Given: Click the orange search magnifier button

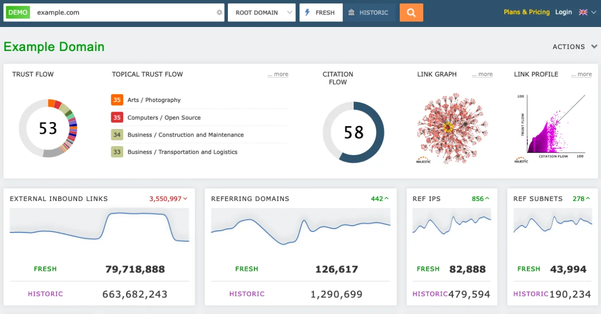Looking at the screenshot, I should pos(411,12).
